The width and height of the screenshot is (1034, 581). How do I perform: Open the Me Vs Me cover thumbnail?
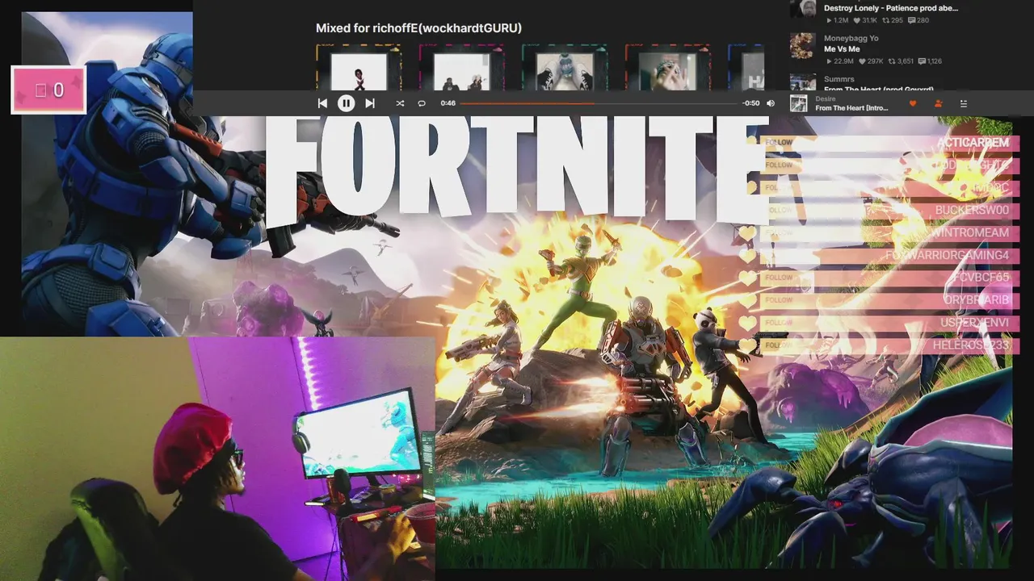point(802,46)
